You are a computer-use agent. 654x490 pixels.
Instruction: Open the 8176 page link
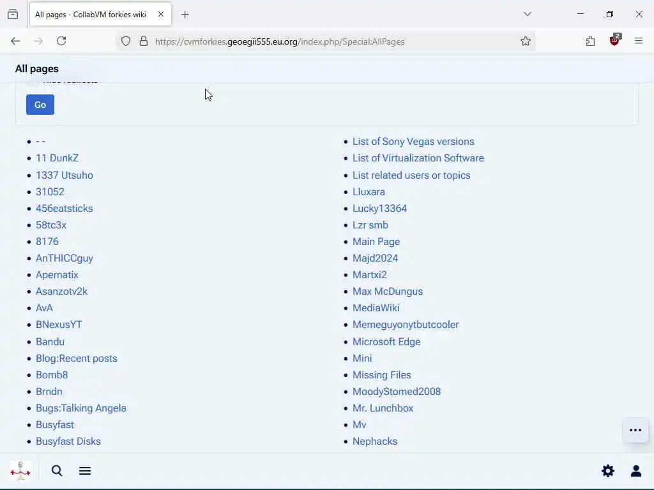pyautogui.click(x=47, y=242)
